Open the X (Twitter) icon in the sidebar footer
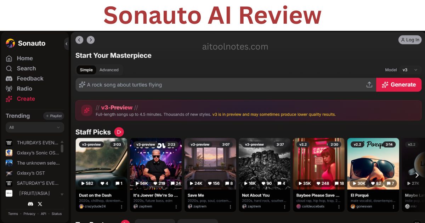This screenshot has width=425, height=223. [x=40, y=204]
